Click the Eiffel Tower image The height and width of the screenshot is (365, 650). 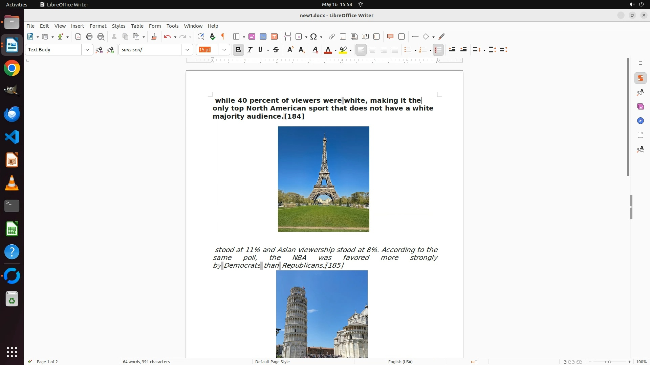tap(323, 179)
